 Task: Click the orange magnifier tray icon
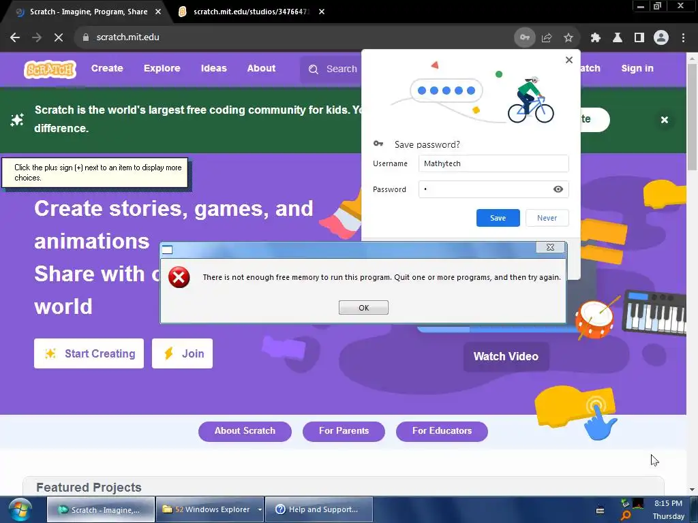(626, 516)
